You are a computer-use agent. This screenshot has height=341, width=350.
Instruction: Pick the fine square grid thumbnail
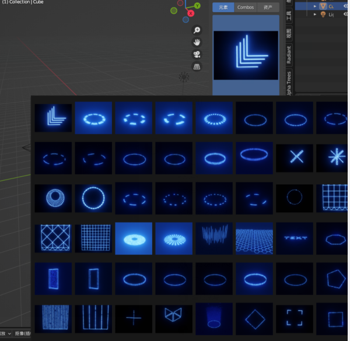click(93, 238)
